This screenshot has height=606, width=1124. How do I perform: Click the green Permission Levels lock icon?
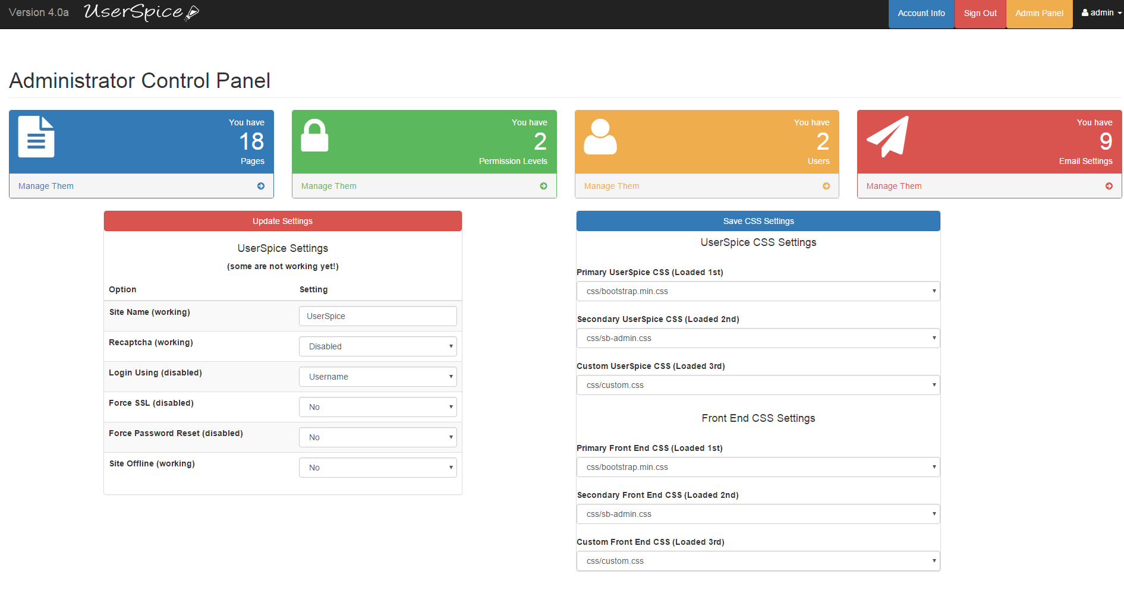pos(314,135)
